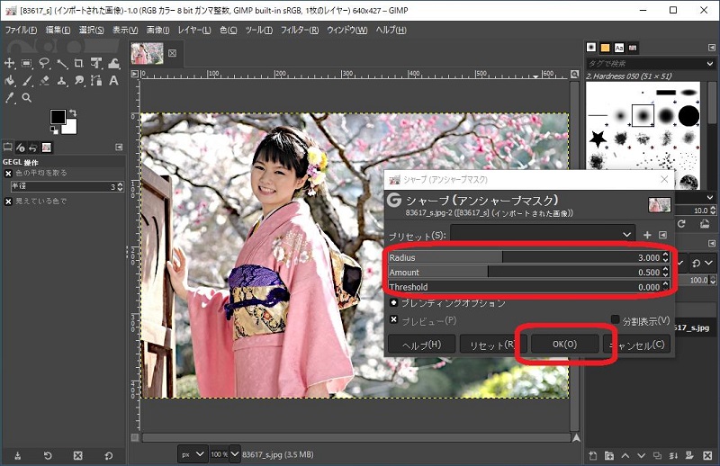Select the Move tool
Image resolution: width=720 pixels, height=466 pixels.
(9, 63)
